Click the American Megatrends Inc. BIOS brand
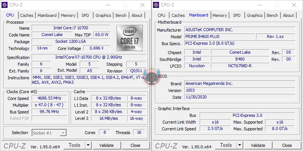The image size is (303, 151). [x=239, y=83]
